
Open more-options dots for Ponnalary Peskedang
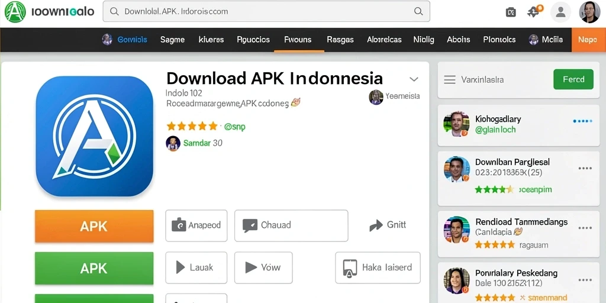[x=585, y=279]
